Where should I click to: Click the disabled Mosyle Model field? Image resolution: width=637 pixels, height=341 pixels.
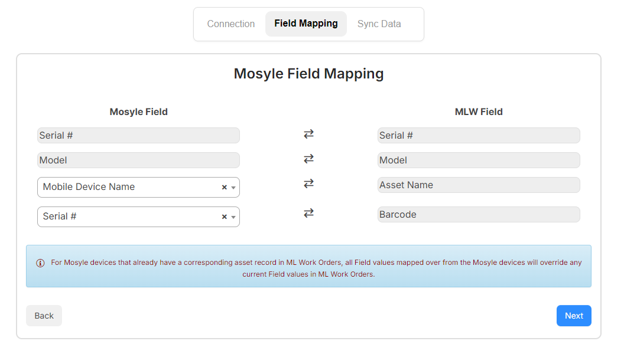pyautogui.click(x=138, y=160)
